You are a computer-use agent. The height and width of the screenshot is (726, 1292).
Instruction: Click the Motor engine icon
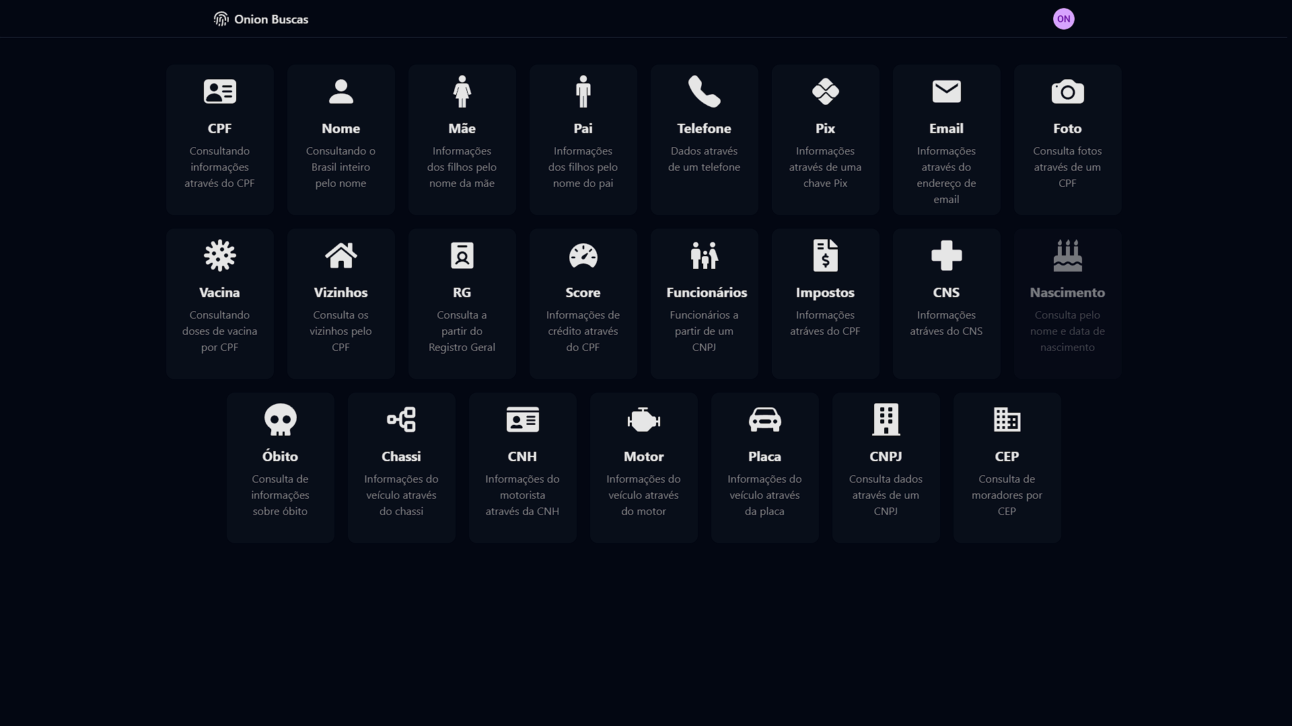(644, 419)
